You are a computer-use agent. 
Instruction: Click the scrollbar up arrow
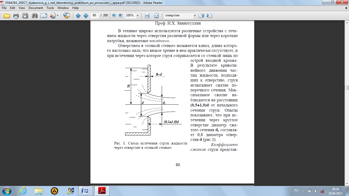point(347,23)
